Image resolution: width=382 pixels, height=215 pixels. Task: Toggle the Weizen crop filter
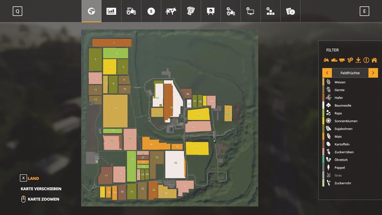pyautogui.click(x=340, y=82)
